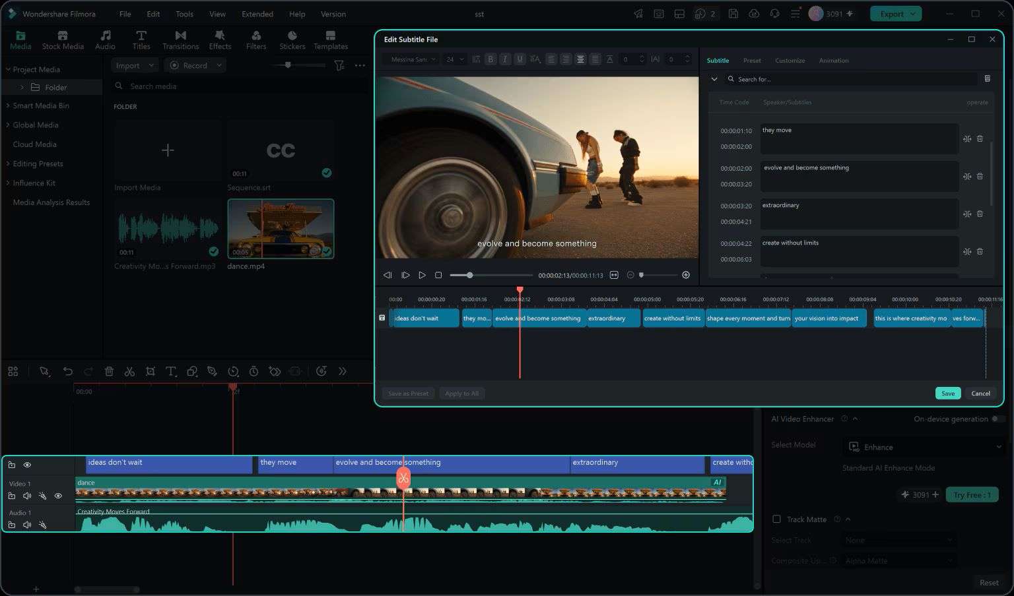This screenshot has width=1014, height=596.
Task: Mute the Video 1 track
Action: [x=27, y=496]
